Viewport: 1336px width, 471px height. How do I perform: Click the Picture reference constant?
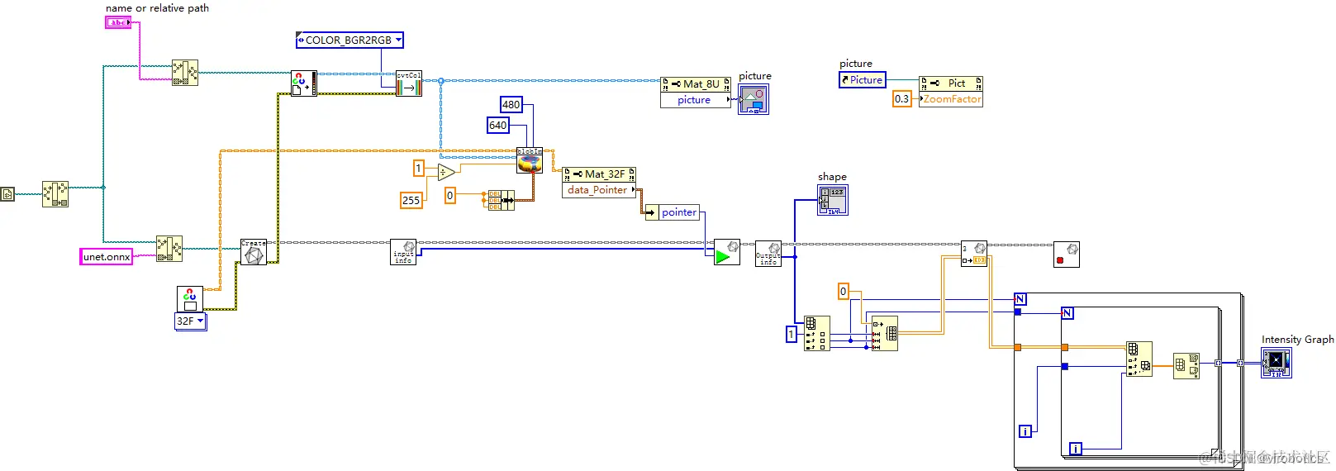(x=863, y=80)
